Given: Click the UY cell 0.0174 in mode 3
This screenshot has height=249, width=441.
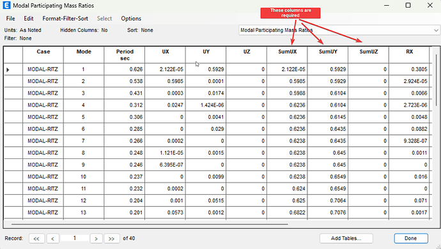Looking at the screenshot, I should [206, 93].
